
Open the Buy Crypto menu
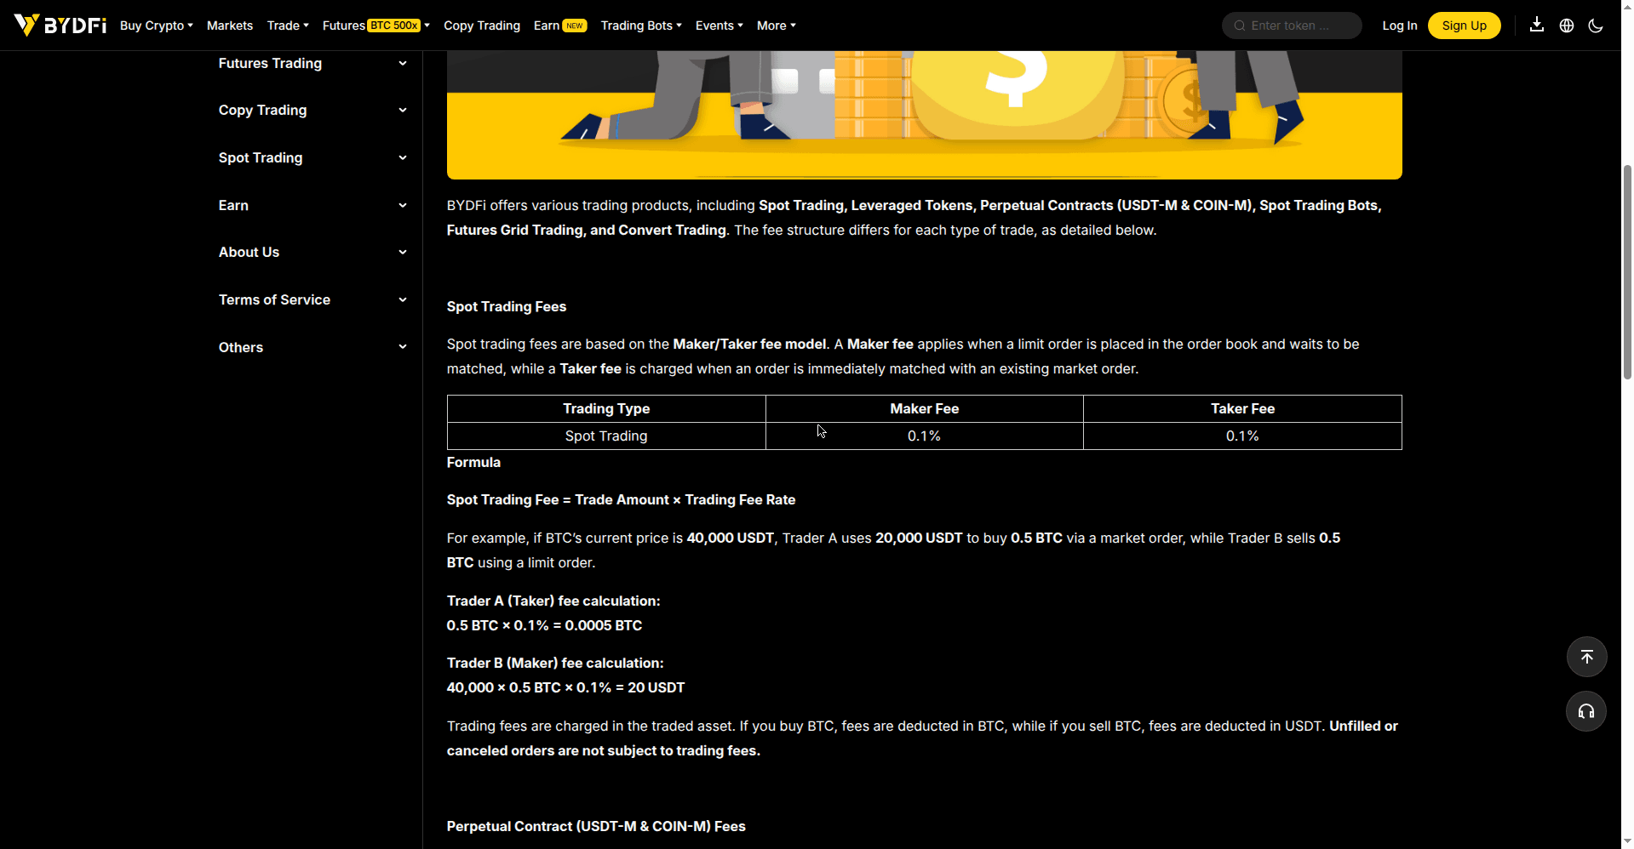[157, 26]
